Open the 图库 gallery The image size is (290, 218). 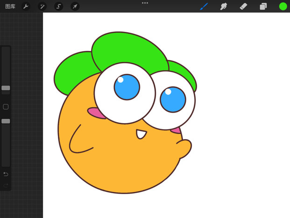click(x=10, y=7)
